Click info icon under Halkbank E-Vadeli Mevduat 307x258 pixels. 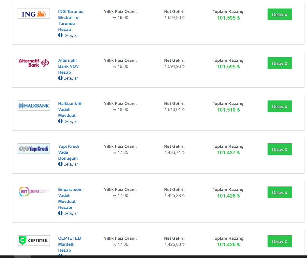point(60,121)
